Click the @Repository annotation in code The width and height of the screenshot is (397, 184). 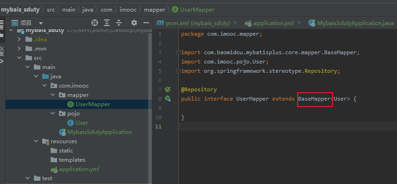pyautogui.click(x=199, y=89)
